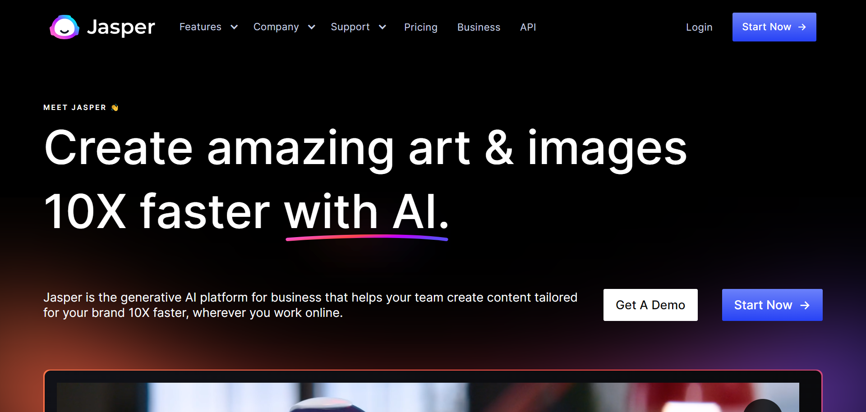Screen dimensions: 866x412
Task: Click the video preview thumbnail below hero
Action: coord(428,397)
